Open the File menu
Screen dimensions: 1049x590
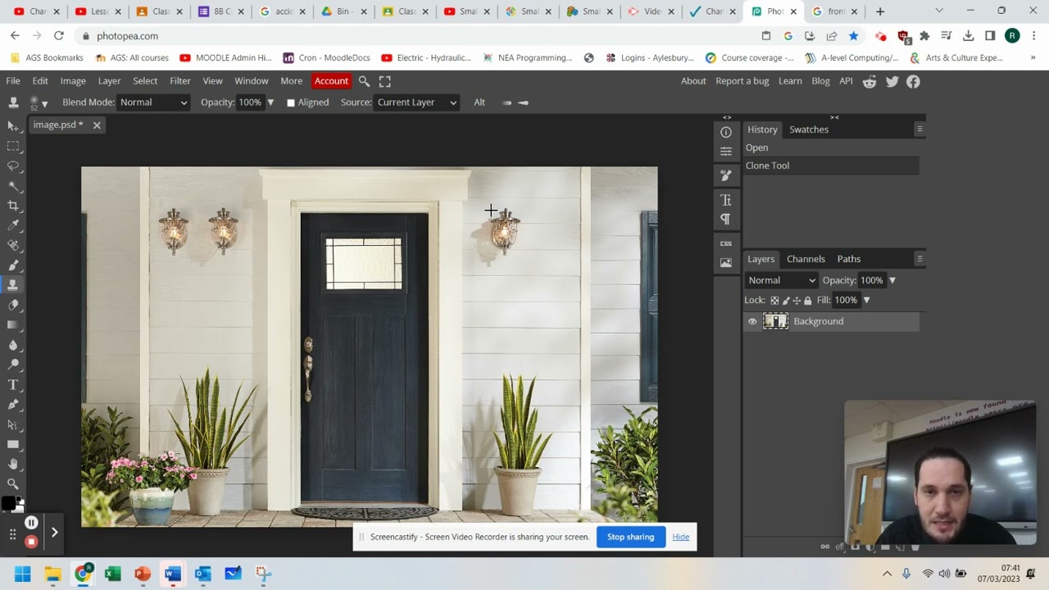[x=13, y=81]
